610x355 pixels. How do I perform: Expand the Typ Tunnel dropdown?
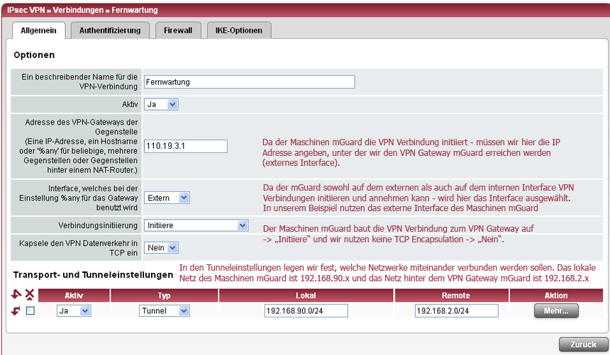[x=165, y=311]
